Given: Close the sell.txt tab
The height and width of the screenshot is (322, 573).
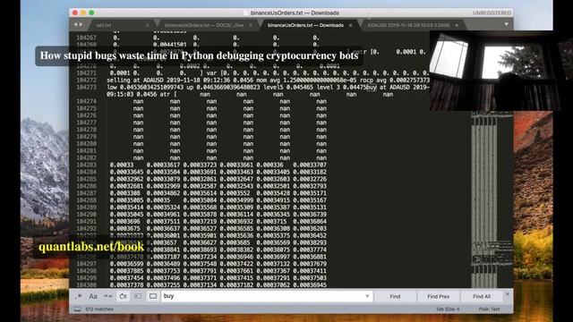Looking at the screenshot, I should [148, 26].
